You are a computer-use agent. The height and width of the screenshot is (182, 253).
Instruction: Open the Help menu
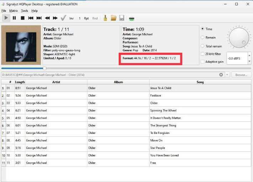point(34,11)
